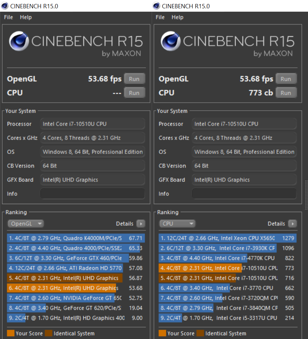The height and width of the screenshot is (339, 308).
Task: Select the Intel HD Graphics 4000 row
Action: pos(76,318)
